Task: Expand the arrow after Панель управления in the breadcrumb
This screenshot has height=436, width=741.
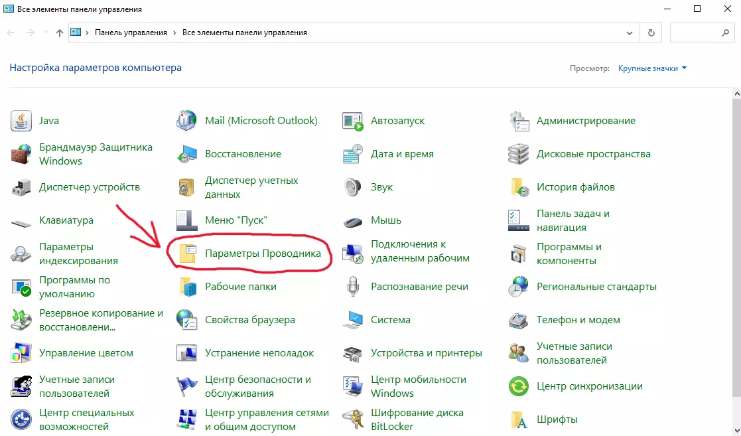Action: point(175,33)
